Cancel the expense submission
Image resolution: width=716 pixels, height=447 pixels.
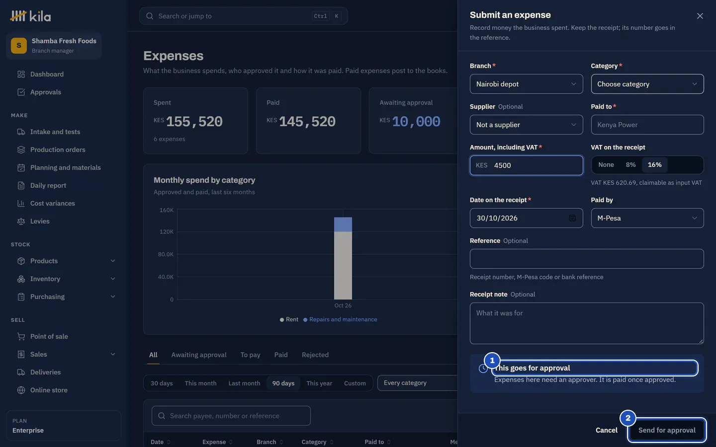pos(607,430)
